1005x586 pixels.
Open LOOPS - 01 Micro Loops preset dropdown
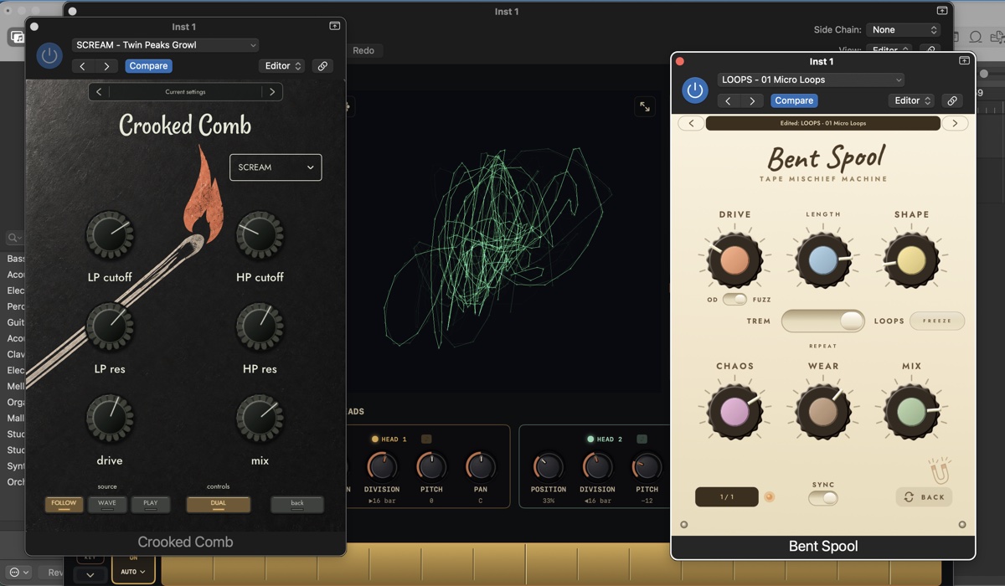tap(811, 80)
